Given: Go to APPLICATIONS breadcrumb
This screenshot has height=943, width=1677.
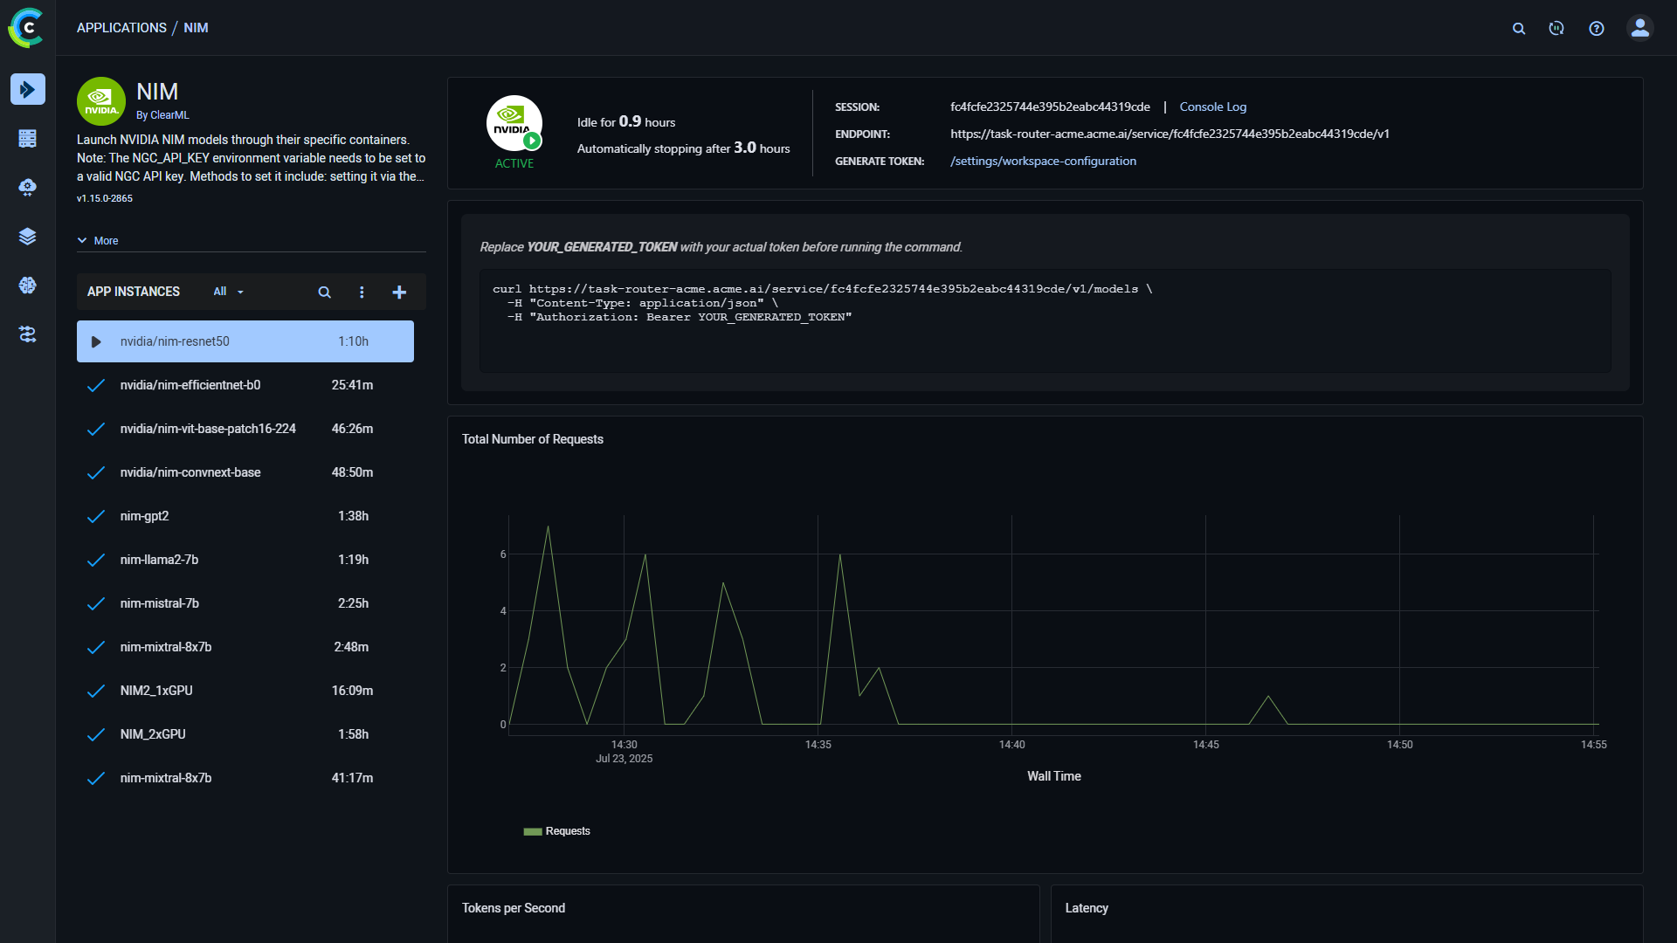Looking at the screenshot, I should point(121,28).
